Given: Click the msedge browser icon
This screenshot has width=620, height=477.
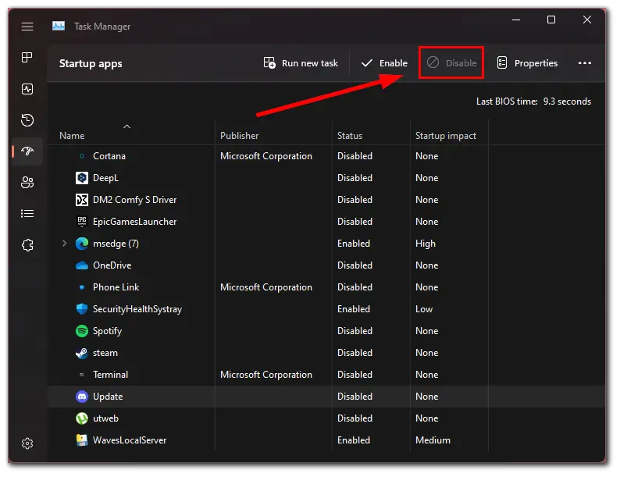Looking at the screenshot, I should pos(82,244).
